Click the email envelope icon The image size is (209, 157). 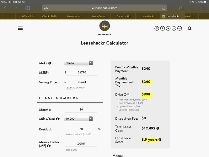click(180, 28)
